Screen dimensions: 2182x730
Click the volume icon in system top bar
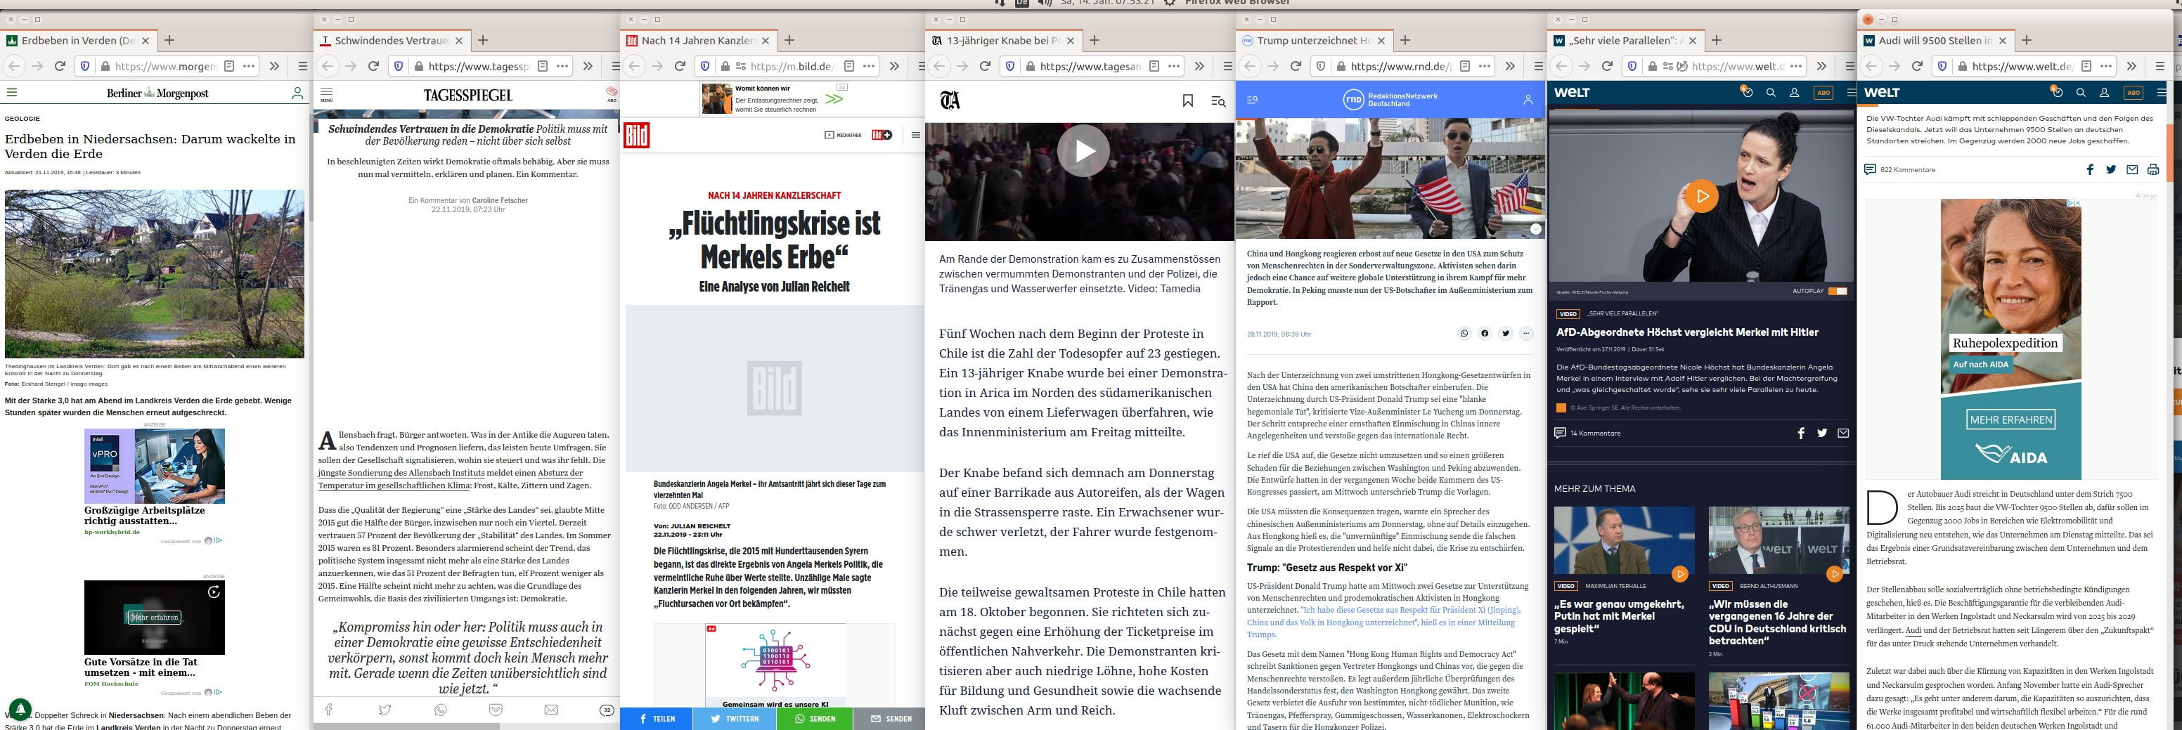pos(1045,3)
